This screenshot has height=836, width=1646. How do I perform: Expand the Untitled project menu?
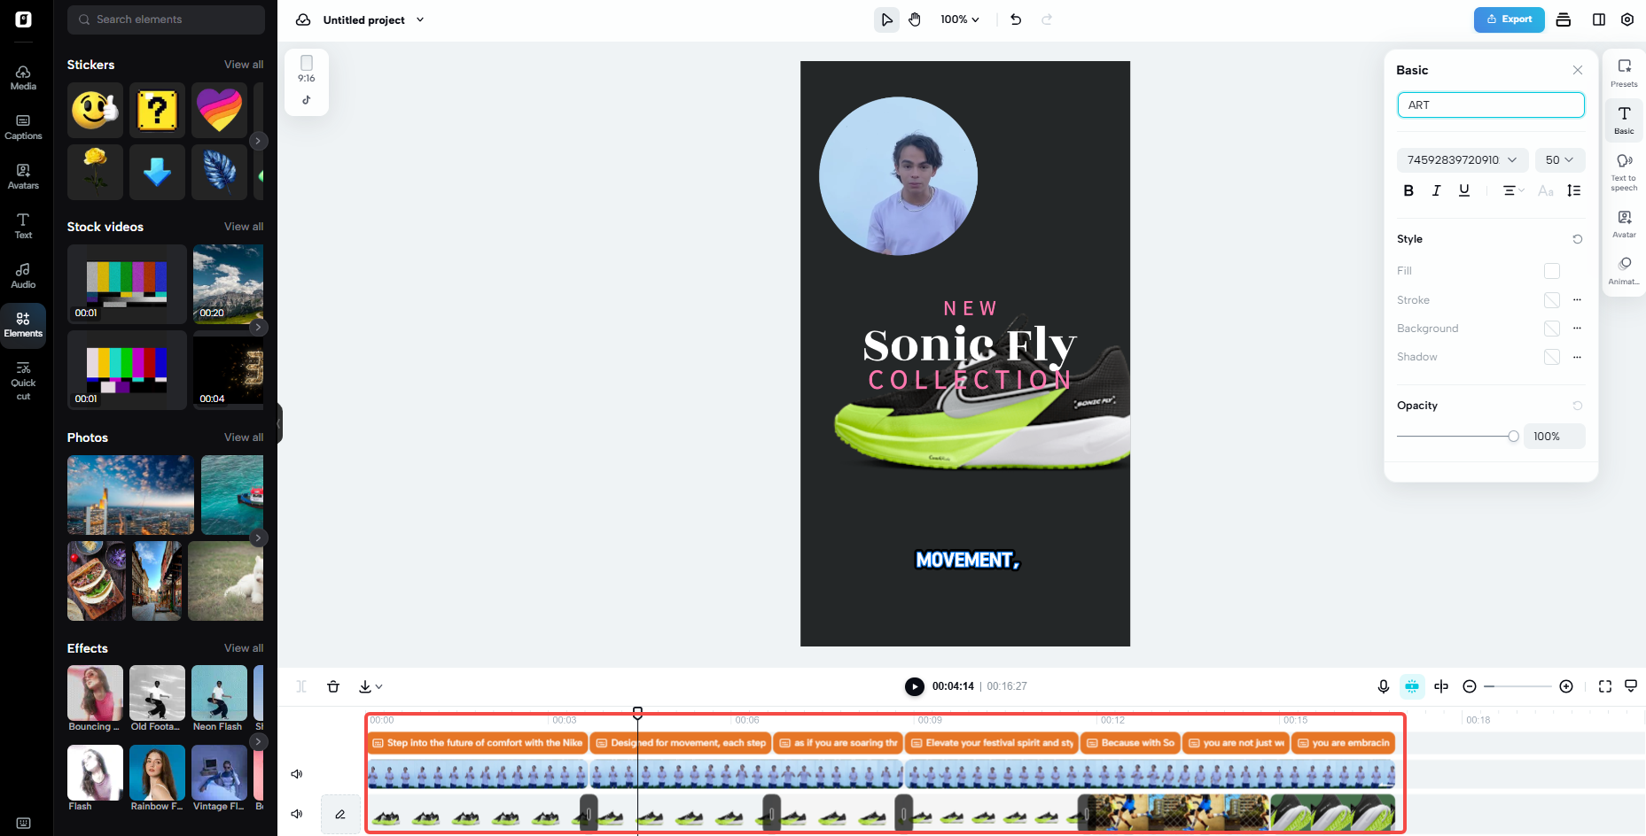point(420,19)
